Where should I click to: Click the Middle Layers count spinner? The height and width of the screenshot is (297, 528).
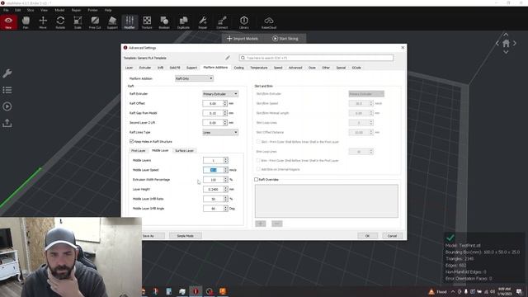(x=226, y=160)
